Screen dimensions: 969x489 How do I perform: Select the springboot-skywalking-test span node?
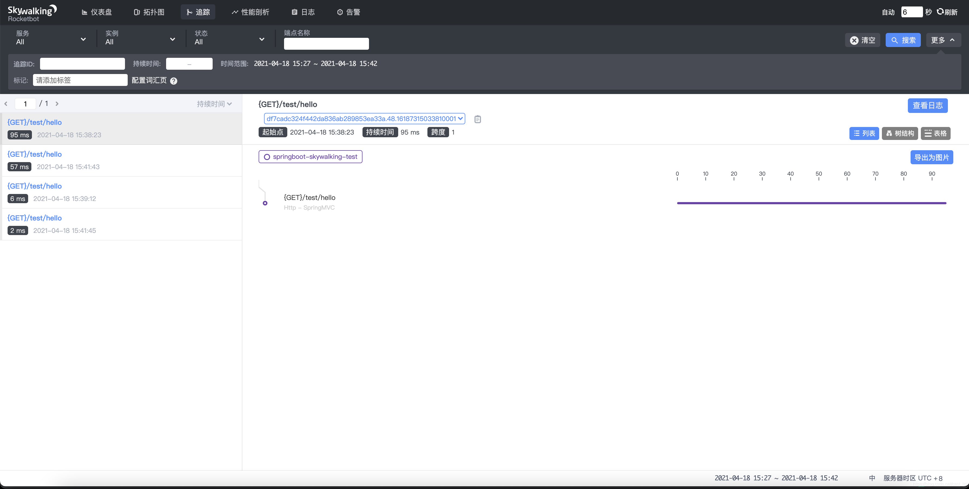(x=310, y=157)
